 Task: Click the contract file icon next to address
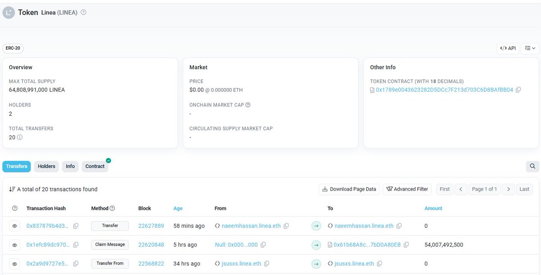372,90
